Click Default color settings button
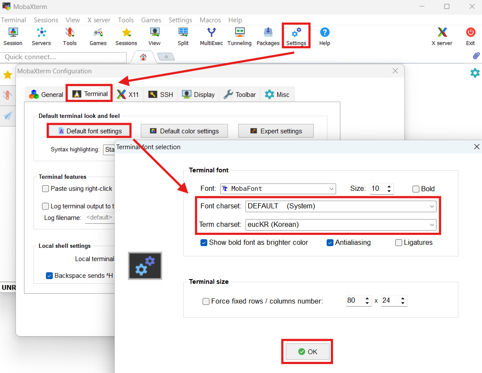The width and height of the screenshot is (482, 373). coord(184,131)
